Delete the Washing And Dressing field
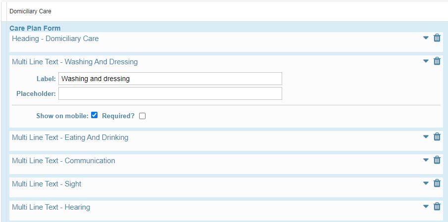The width and height of the screenshot is (448, 222). click(x=437, y=61)
